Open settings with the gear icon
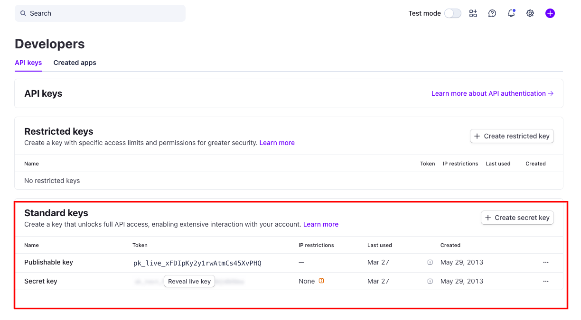581x320 pixels. click(x=530, y=13)
